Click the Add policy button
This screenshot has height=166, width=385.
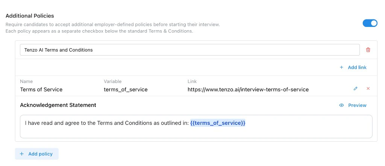[37, 154]
